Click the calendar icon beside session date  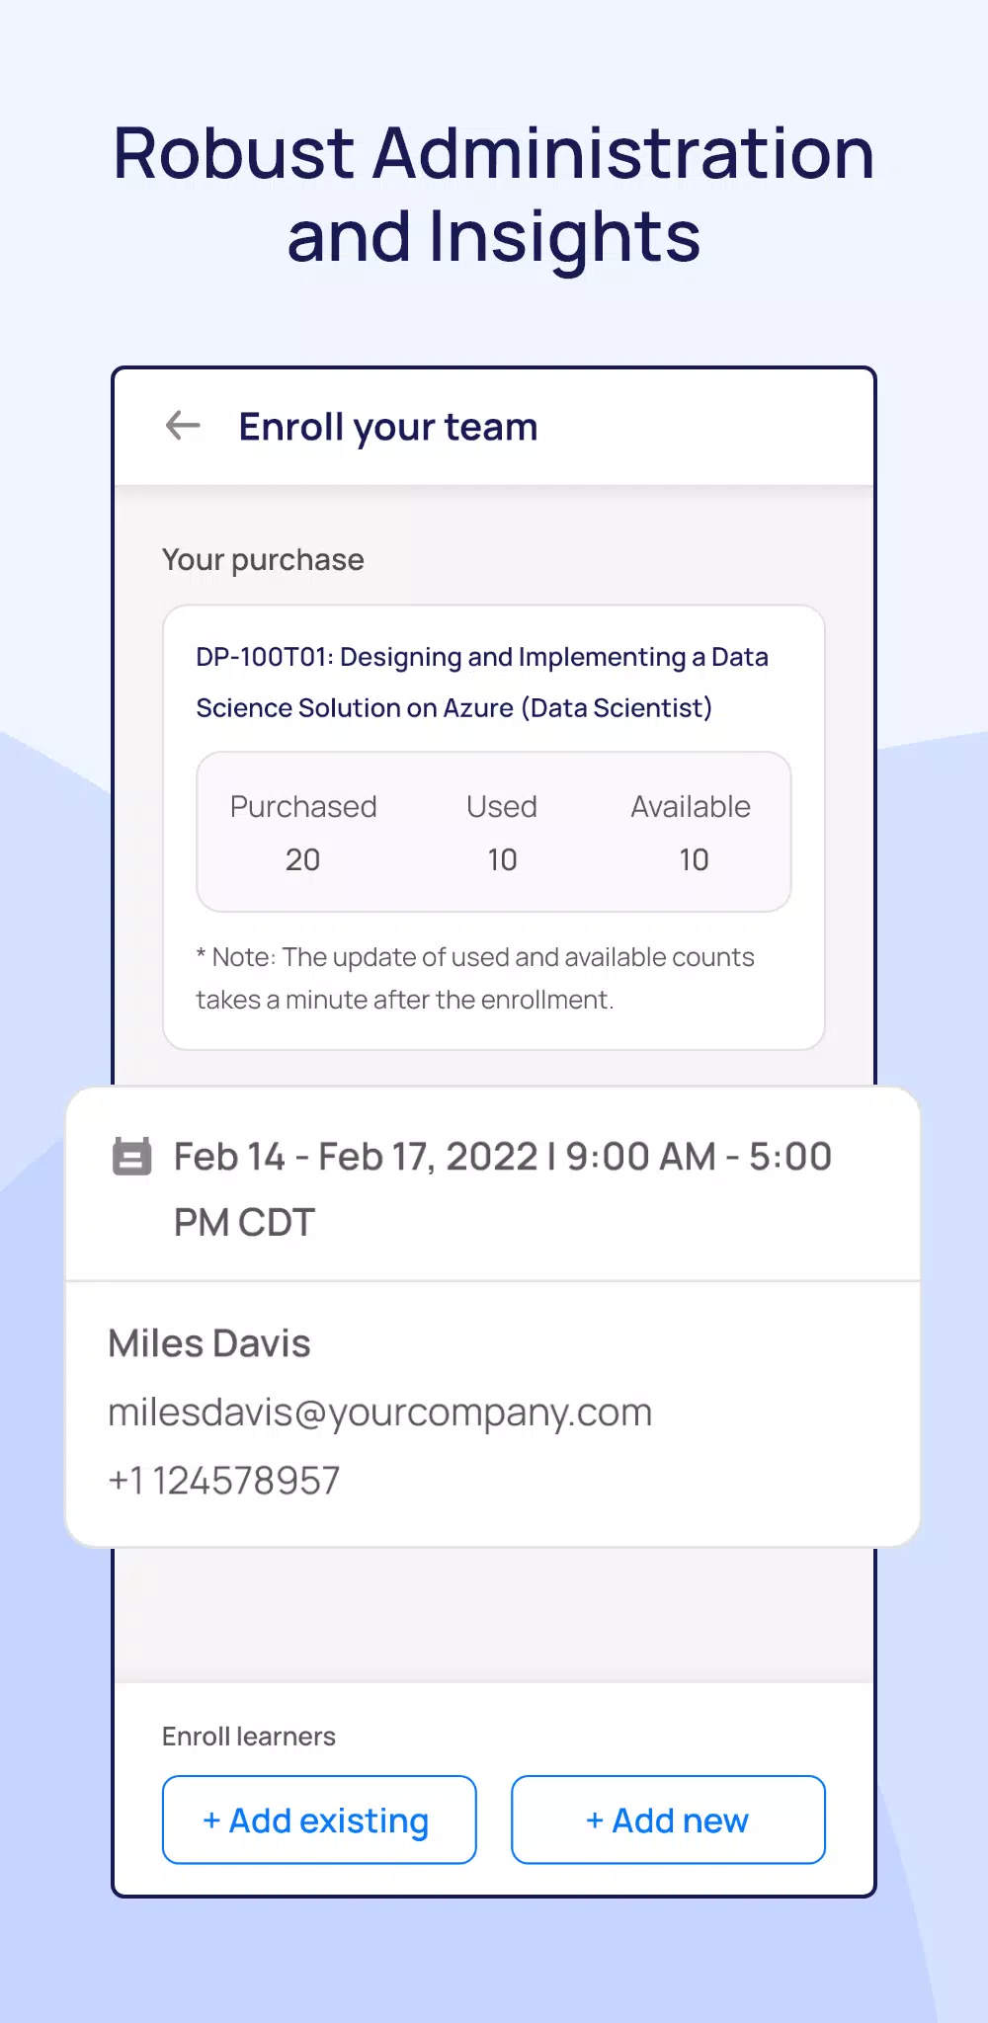coord(131,1157)
